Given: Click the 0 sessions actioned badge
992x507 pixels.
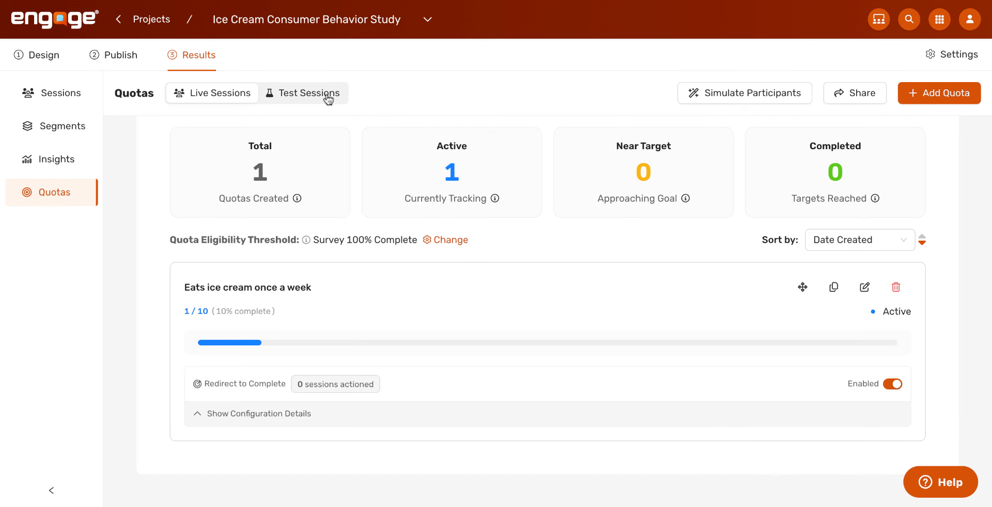Looking at the screenshot, I should pos(335,384).
